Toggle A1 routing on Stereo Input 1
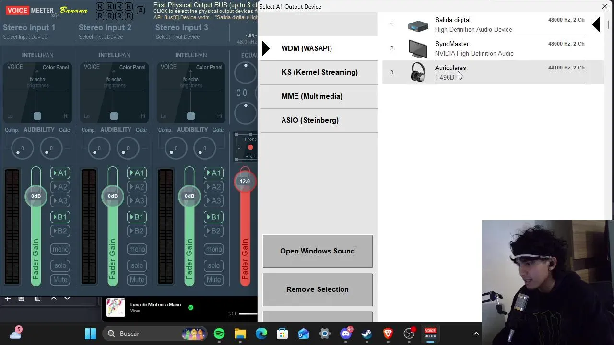614x345 pixels. [60, 173]
